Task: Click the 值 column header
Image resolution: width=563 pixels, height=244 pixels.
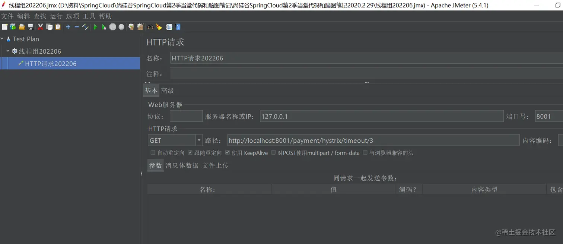Action: (333, 189)
